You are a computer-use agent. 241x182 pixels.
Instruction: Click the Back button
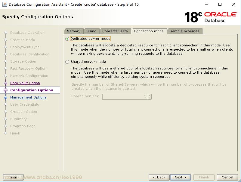point(159,177)
